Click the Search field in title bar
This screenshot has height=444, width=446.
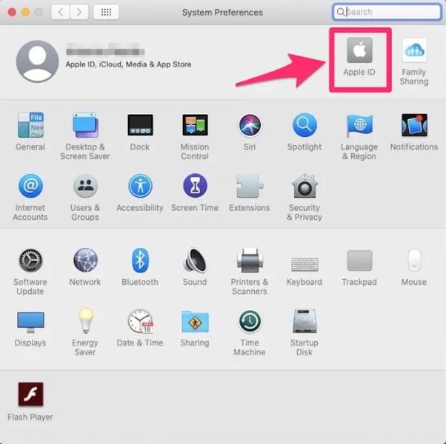[x=387, y=12]
